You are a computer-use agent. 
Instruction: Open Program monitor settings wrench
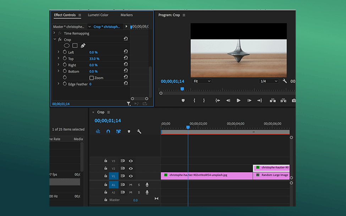tap(285, 81)
